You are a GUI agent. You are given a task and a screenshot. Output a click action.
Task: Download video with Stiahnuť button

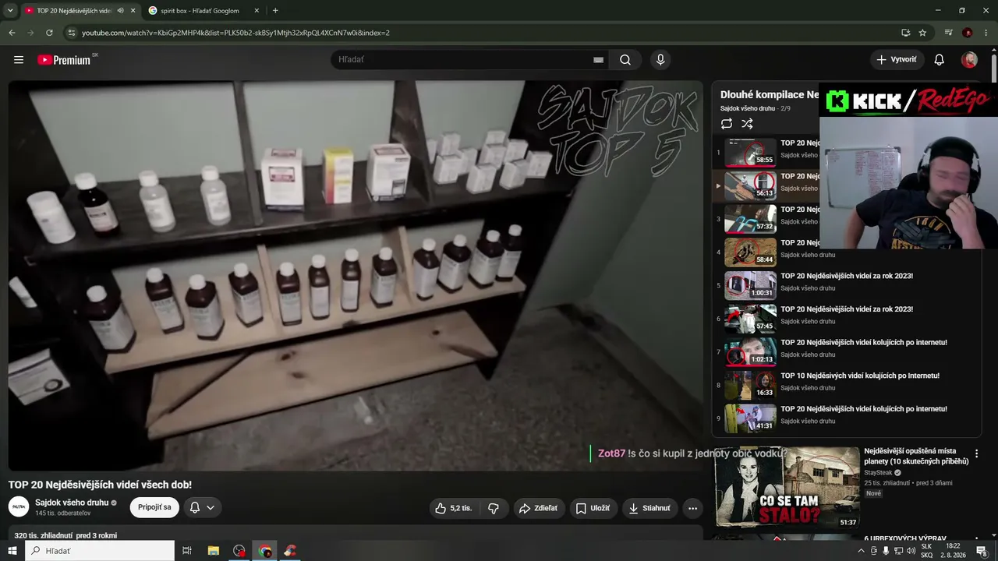tap(649, 508)
